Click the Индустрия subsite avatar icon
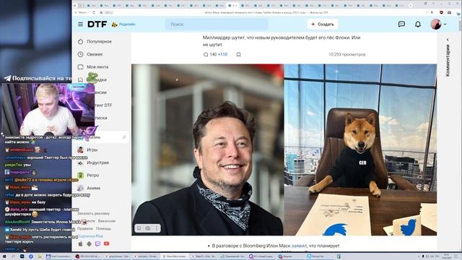 pyautogui.click(x=80, y=162)
